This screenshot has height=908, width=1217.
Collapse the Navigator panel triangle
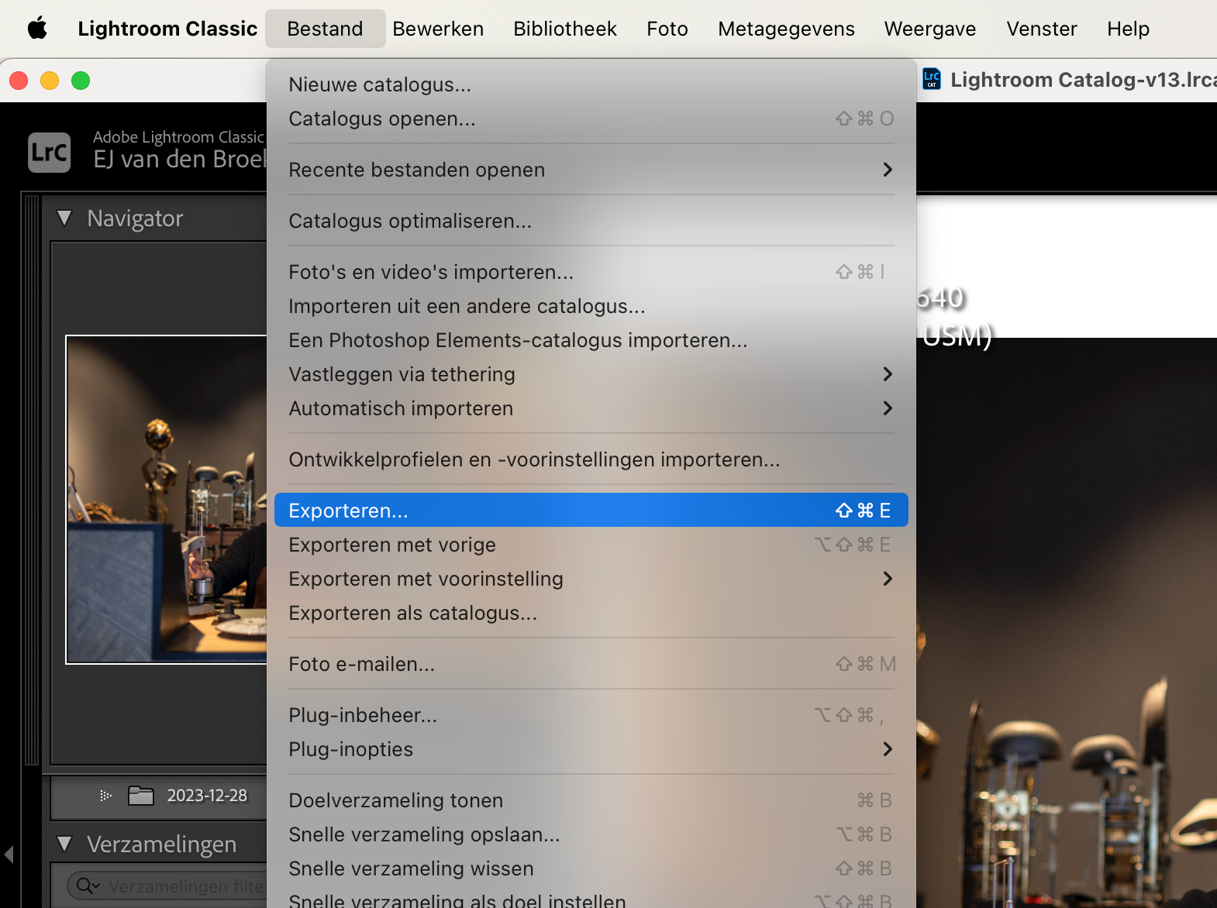click(64, 218)
